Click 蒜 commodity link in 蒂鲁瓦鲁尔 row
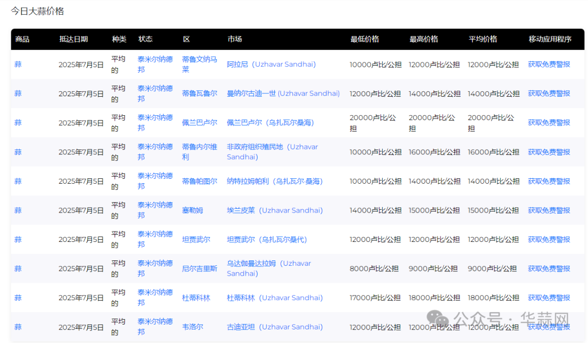Screen dimensions: 588x343 coord(18,93)
